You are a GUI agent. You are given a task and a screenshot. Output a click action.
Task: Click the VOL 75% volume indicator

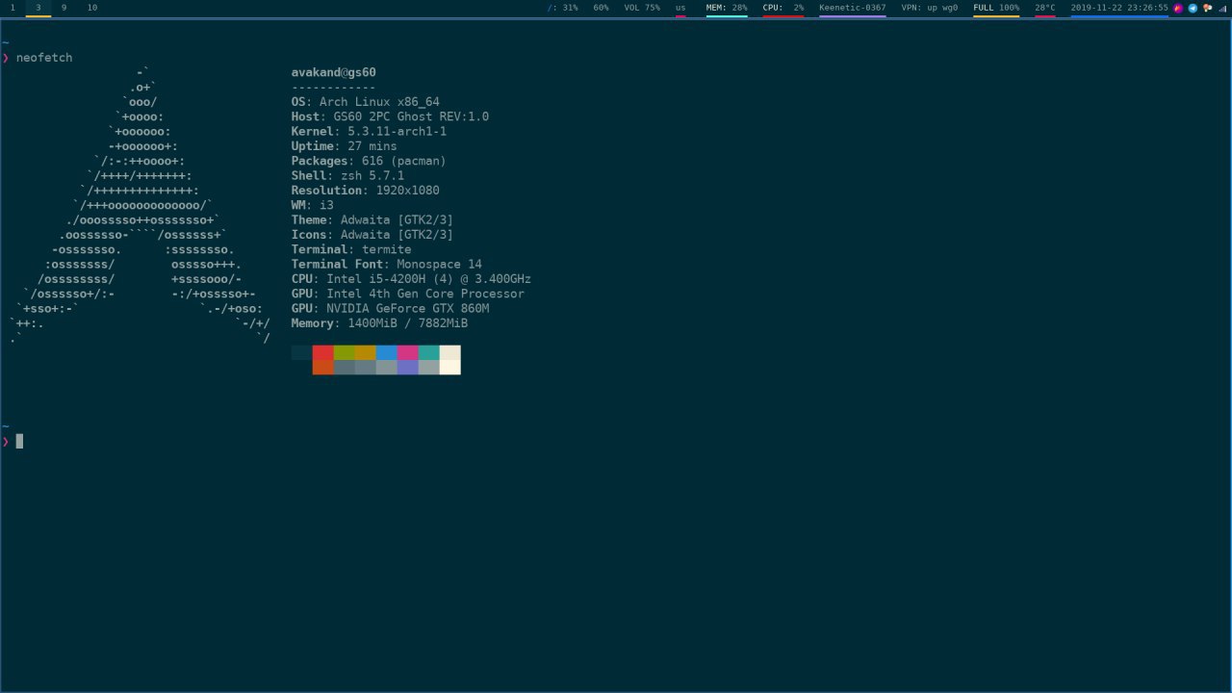(x=642, y=8)
